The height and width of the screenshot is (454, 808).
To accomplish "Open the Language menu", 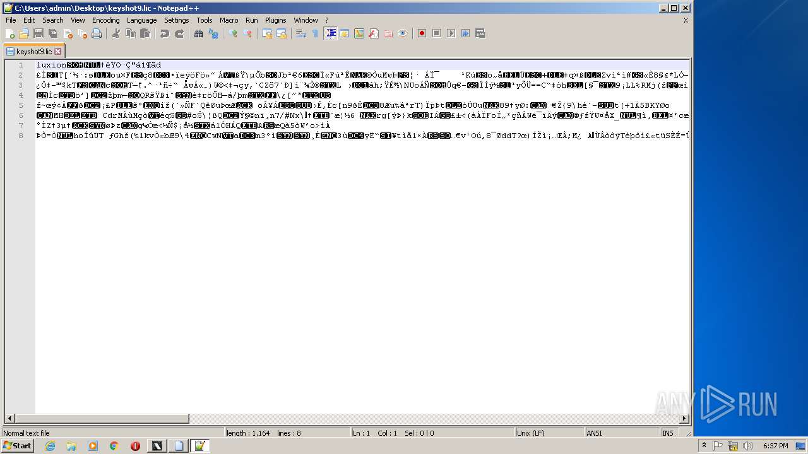I will 141,20.
